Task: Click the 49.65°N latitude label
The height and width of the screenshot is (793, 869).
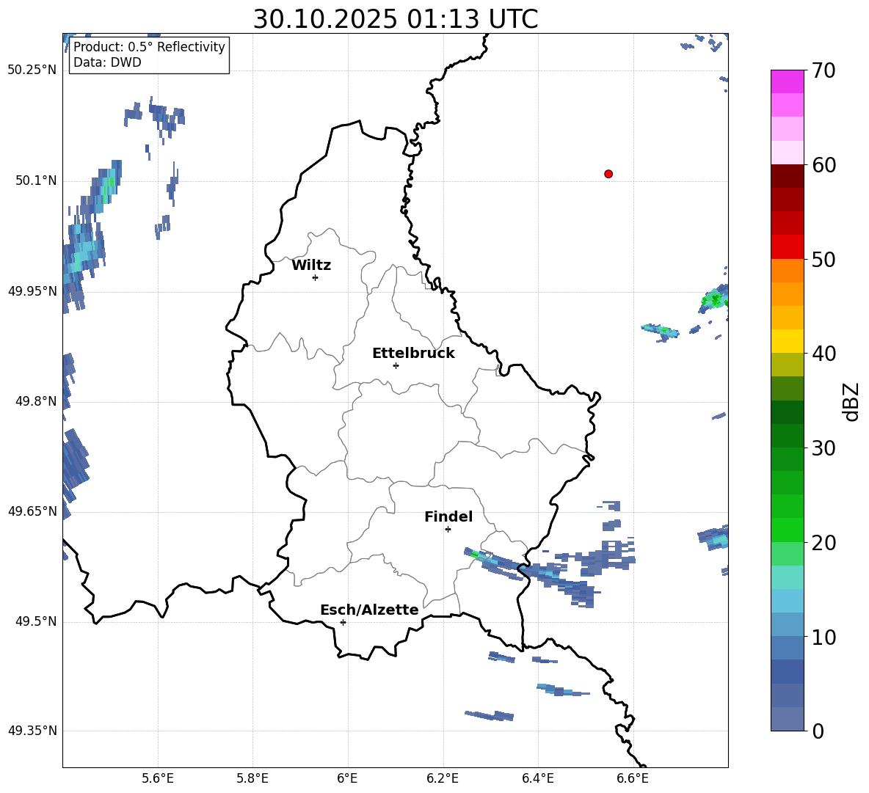Action: [32, 511]
